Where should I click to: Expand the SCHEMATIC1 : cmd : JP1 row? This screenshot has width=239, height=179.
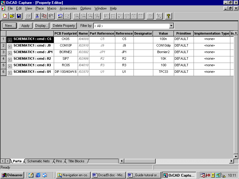pyautogui.click(x=10, y=53)
